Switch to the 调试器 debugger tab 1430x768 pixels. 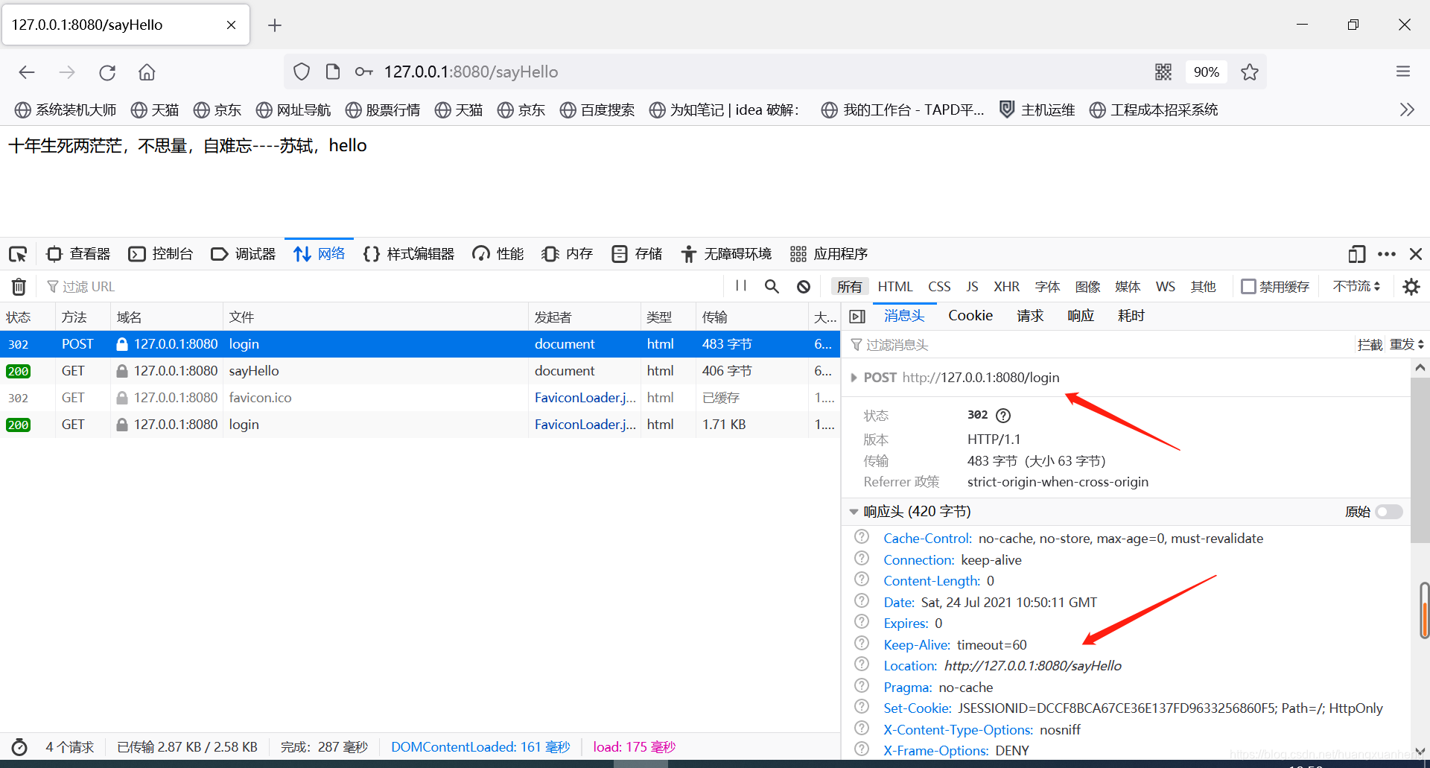pos(244,254)
